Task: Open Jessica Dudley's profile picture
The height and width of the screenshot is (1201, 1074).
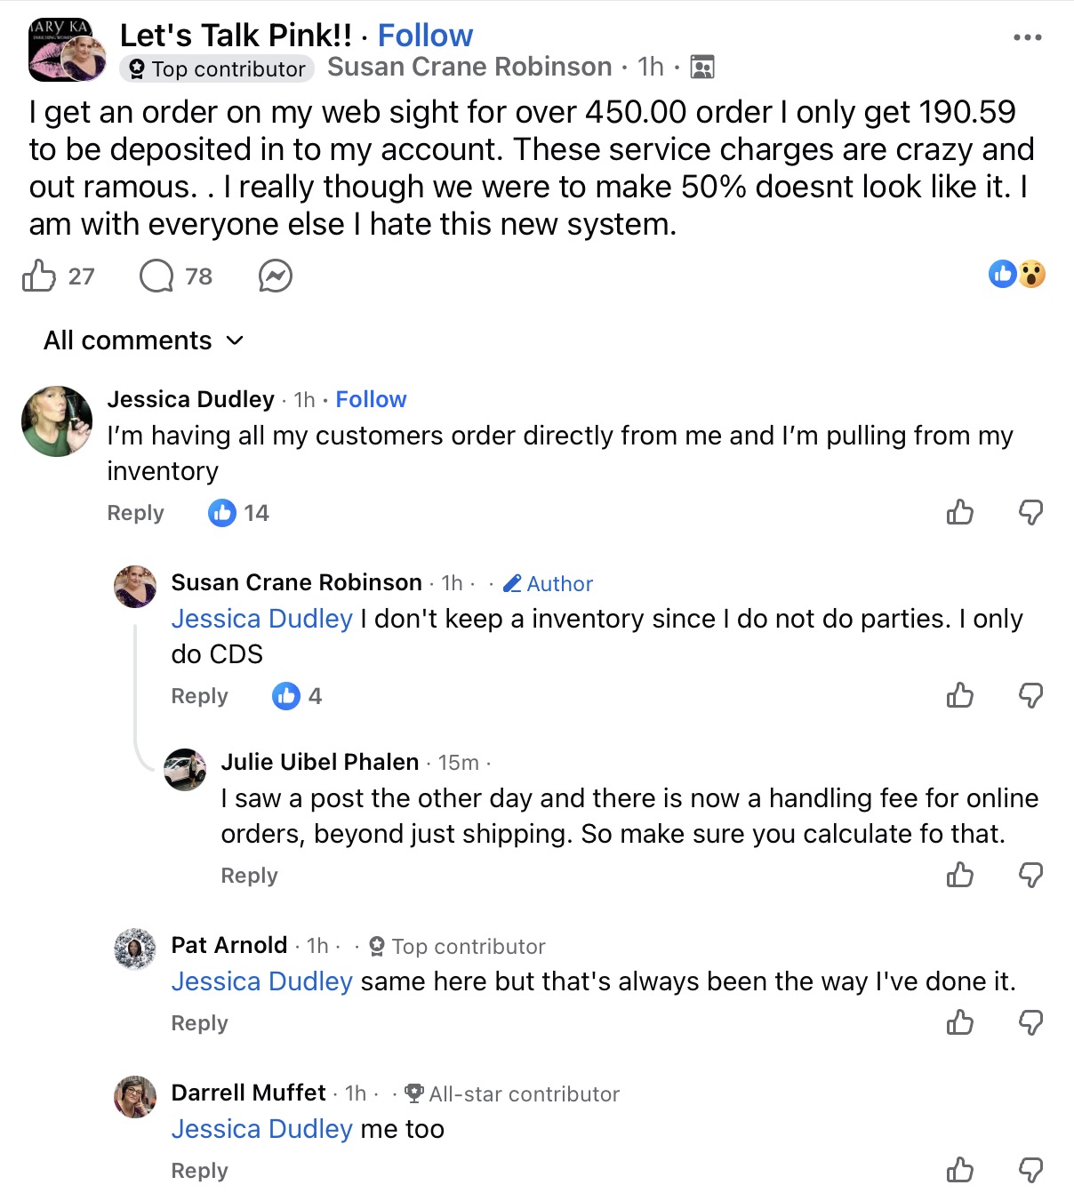Action: (x=57, y=421)
